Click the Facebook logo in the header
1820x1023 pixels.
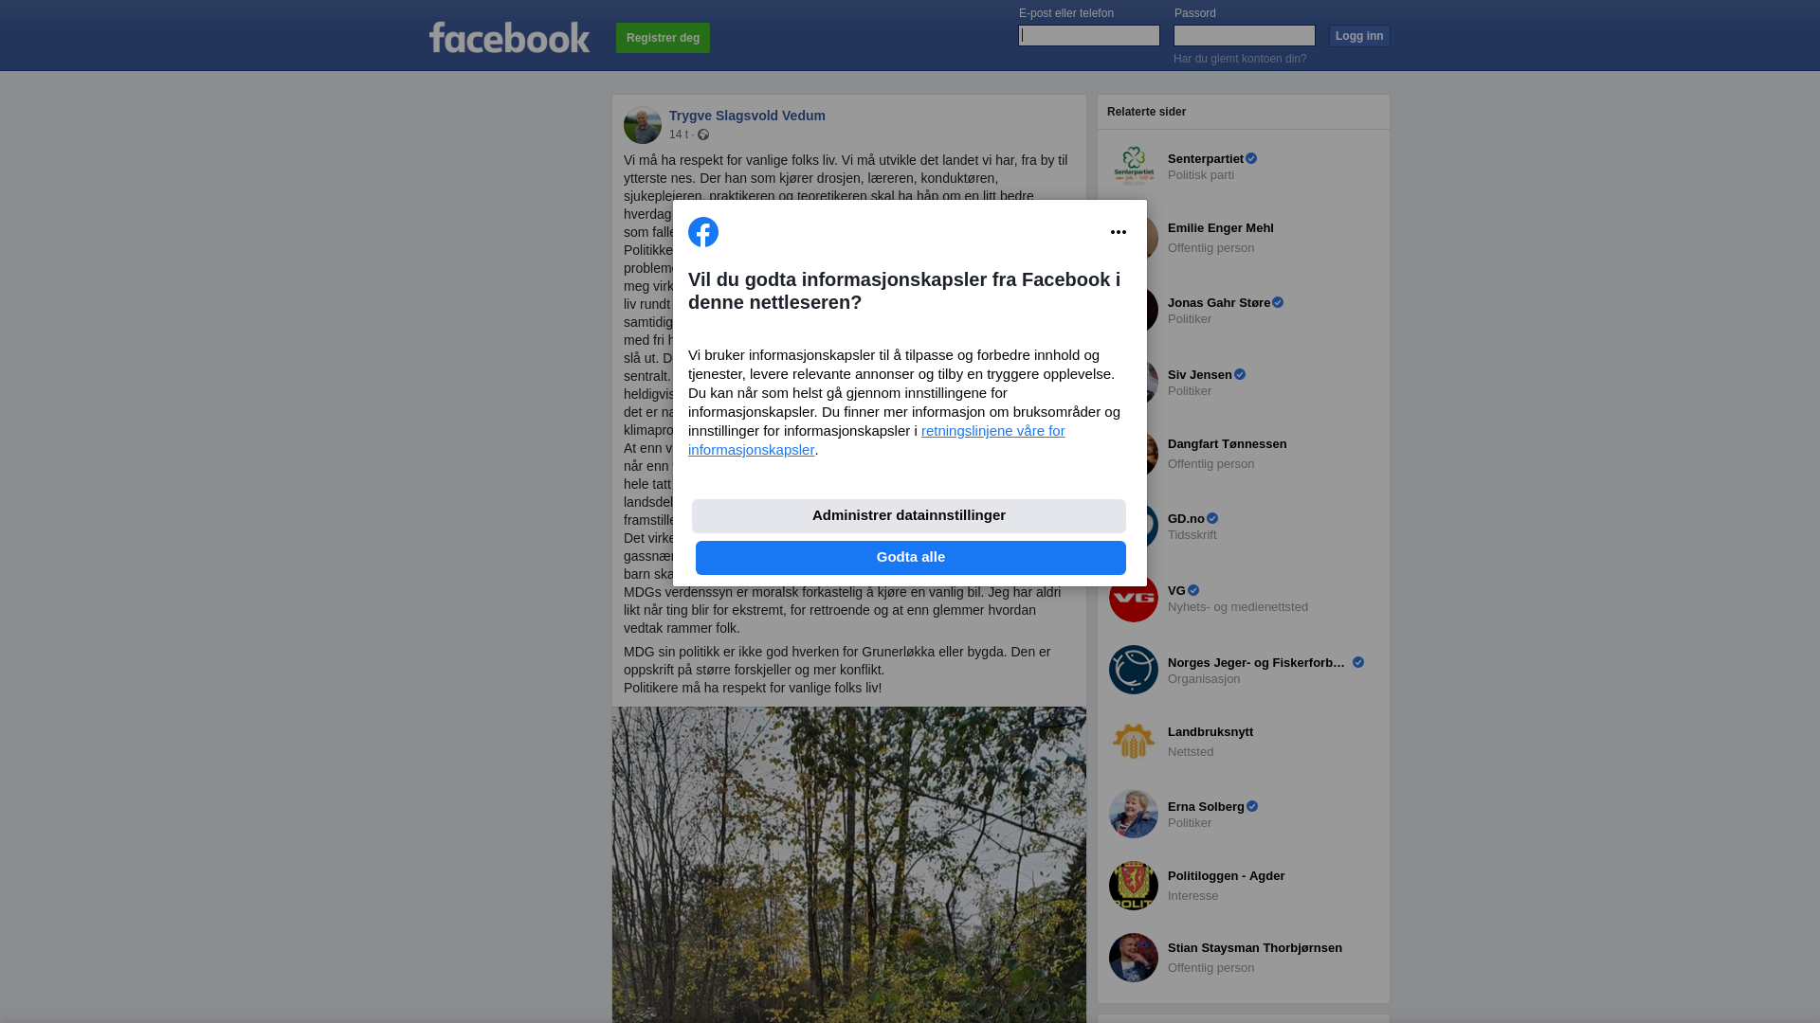[x=509, y=38]
